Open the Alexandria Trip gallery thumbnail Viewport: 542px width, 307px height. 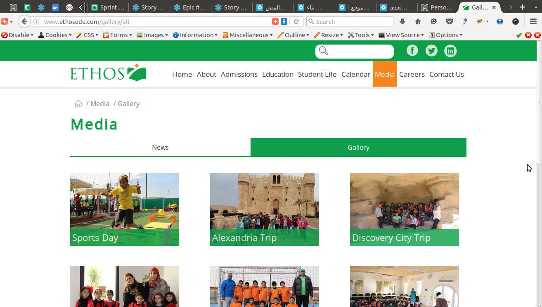[265, 209]
